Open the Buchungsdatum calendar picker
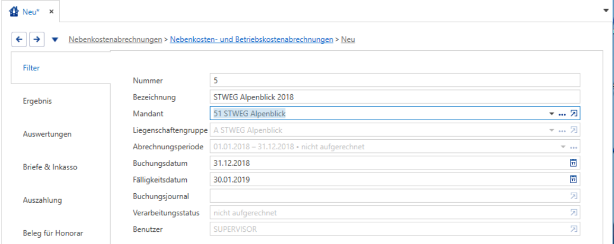 [x=573, y=163]
